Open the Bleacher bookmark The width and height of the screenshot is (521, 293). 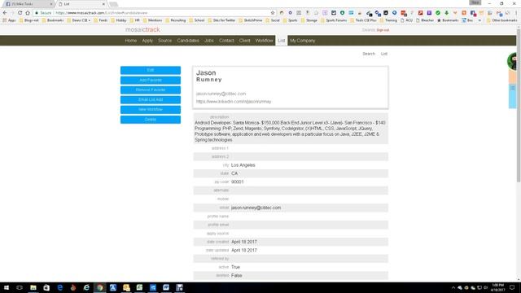(425, 20)
